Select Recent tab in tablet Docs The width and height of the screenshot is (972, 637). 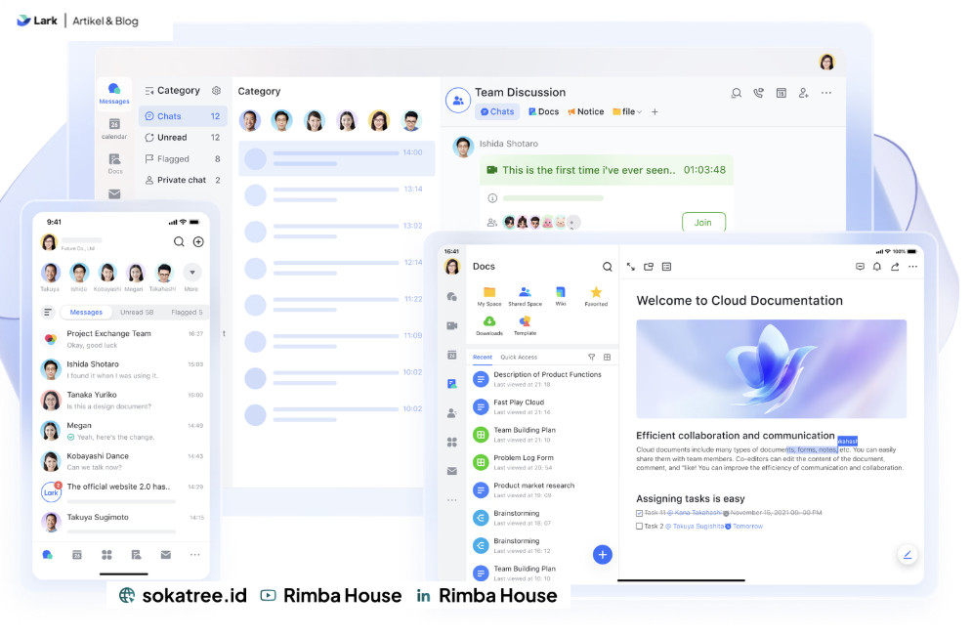coord(483,358)
